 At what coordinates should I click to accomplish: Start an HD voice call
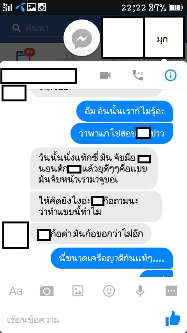(x=138, y=75)
